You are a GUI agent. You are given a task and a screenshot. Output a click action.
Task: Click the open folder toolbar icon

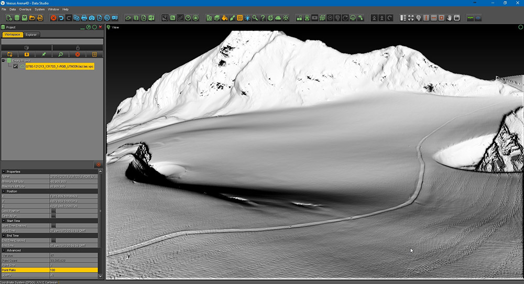coord(32,18)
